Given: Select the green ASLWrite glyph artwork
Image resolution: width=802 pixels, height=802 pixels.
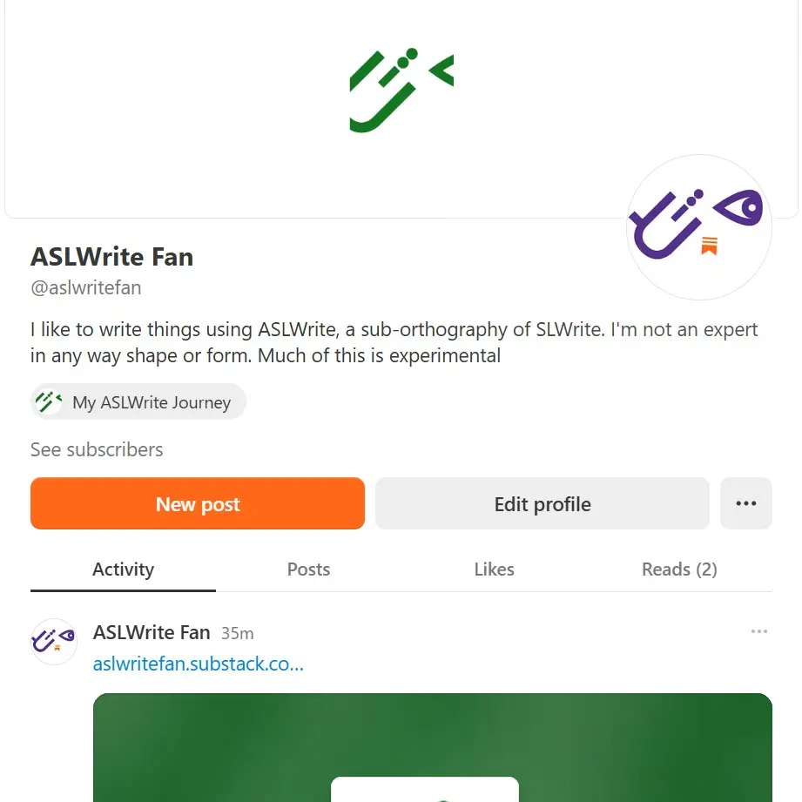Looking at the screenshot, I should tap(401, 90).
